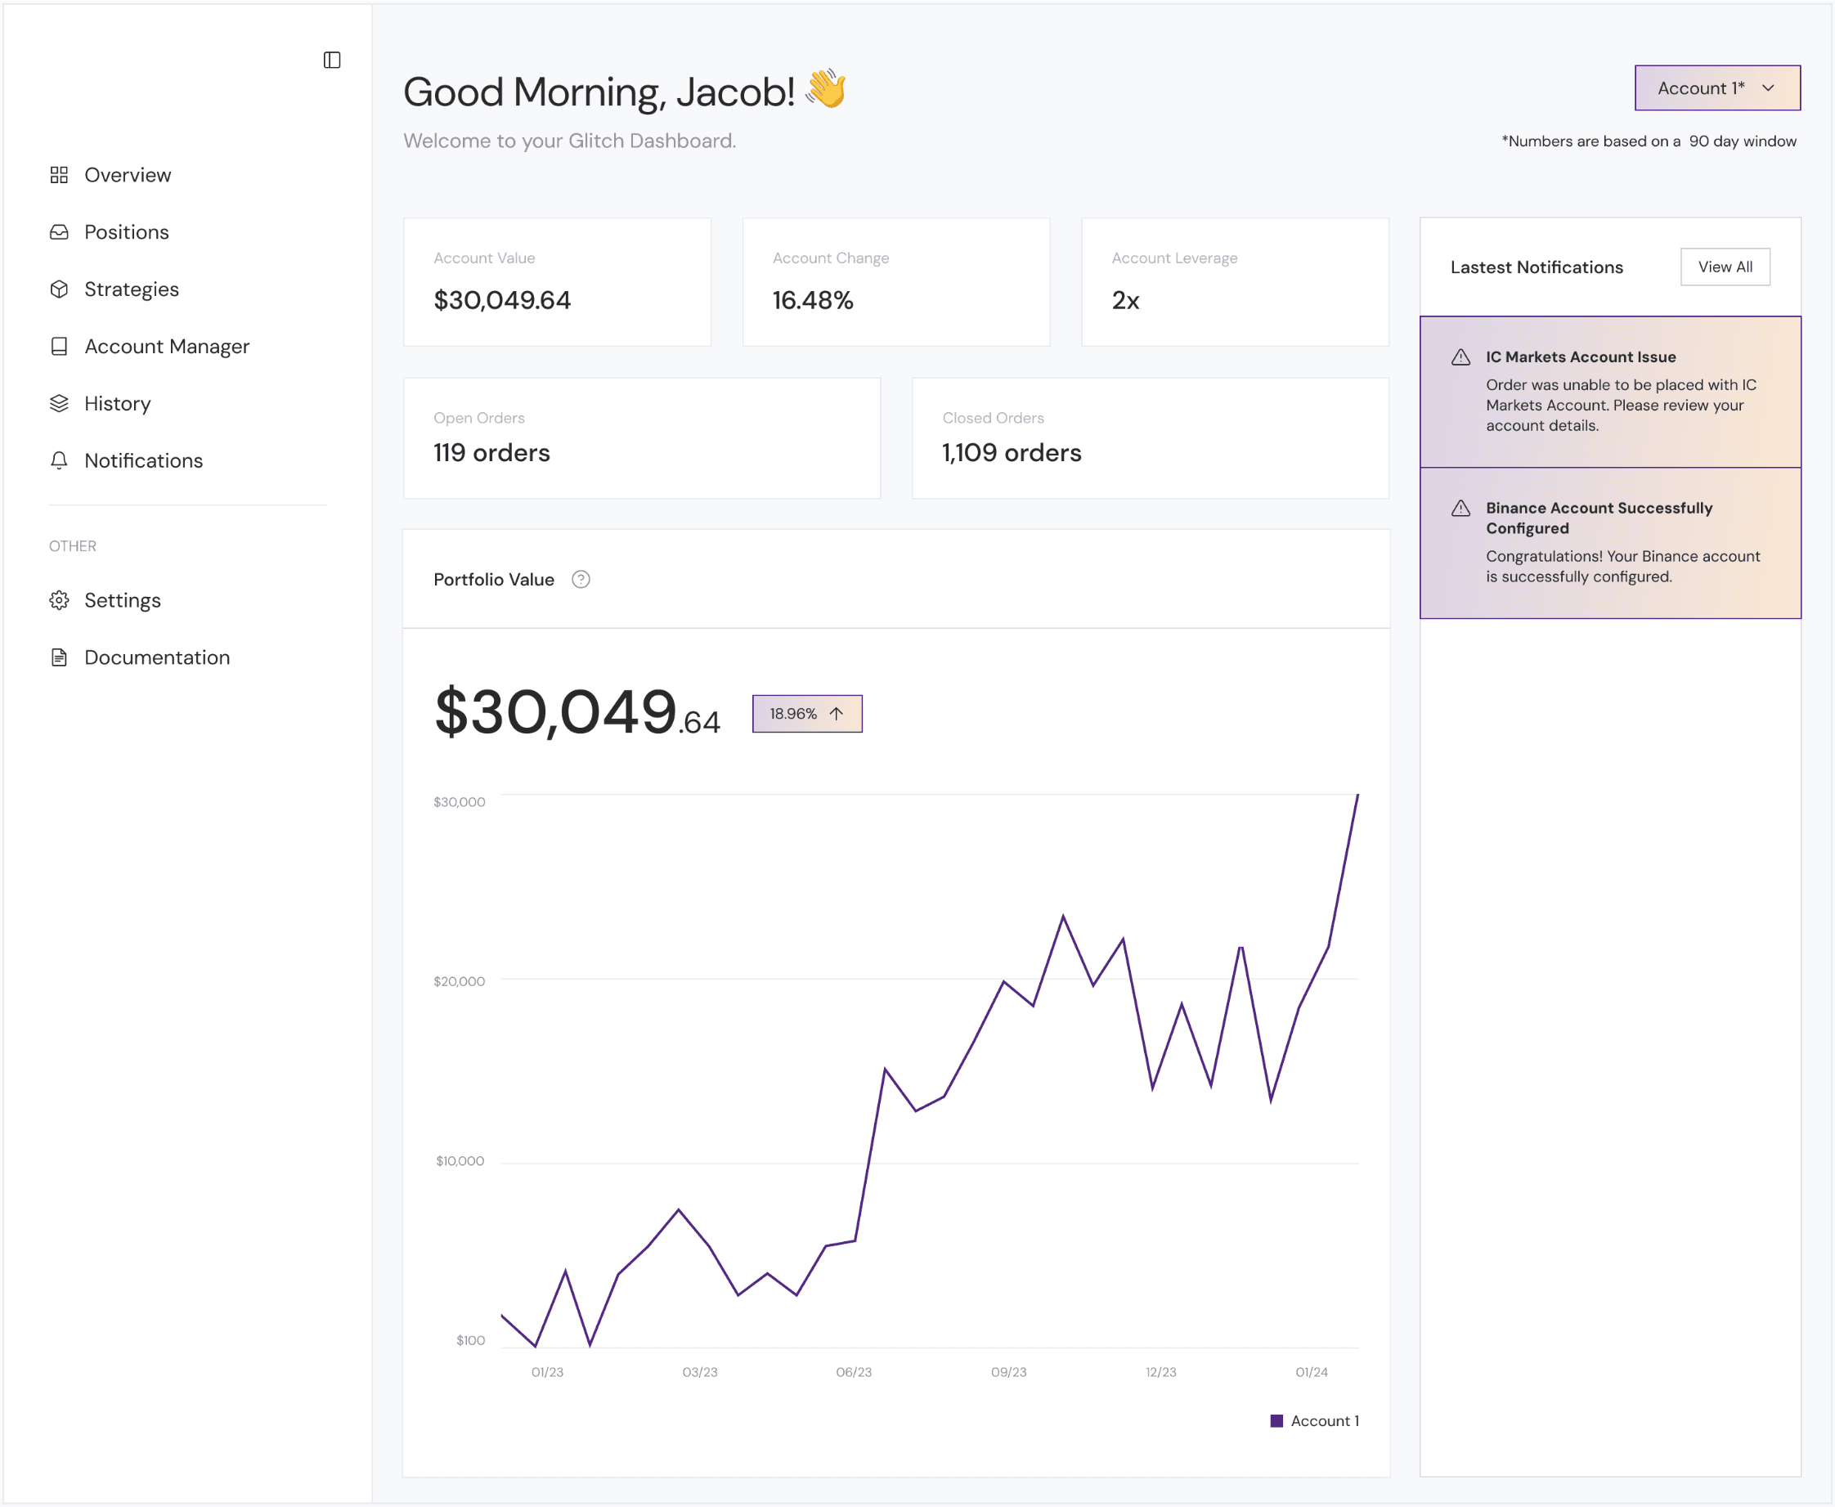Click the Account Value card showing $30,049.64
1835x1507 pixels.
tap(556, 282)
